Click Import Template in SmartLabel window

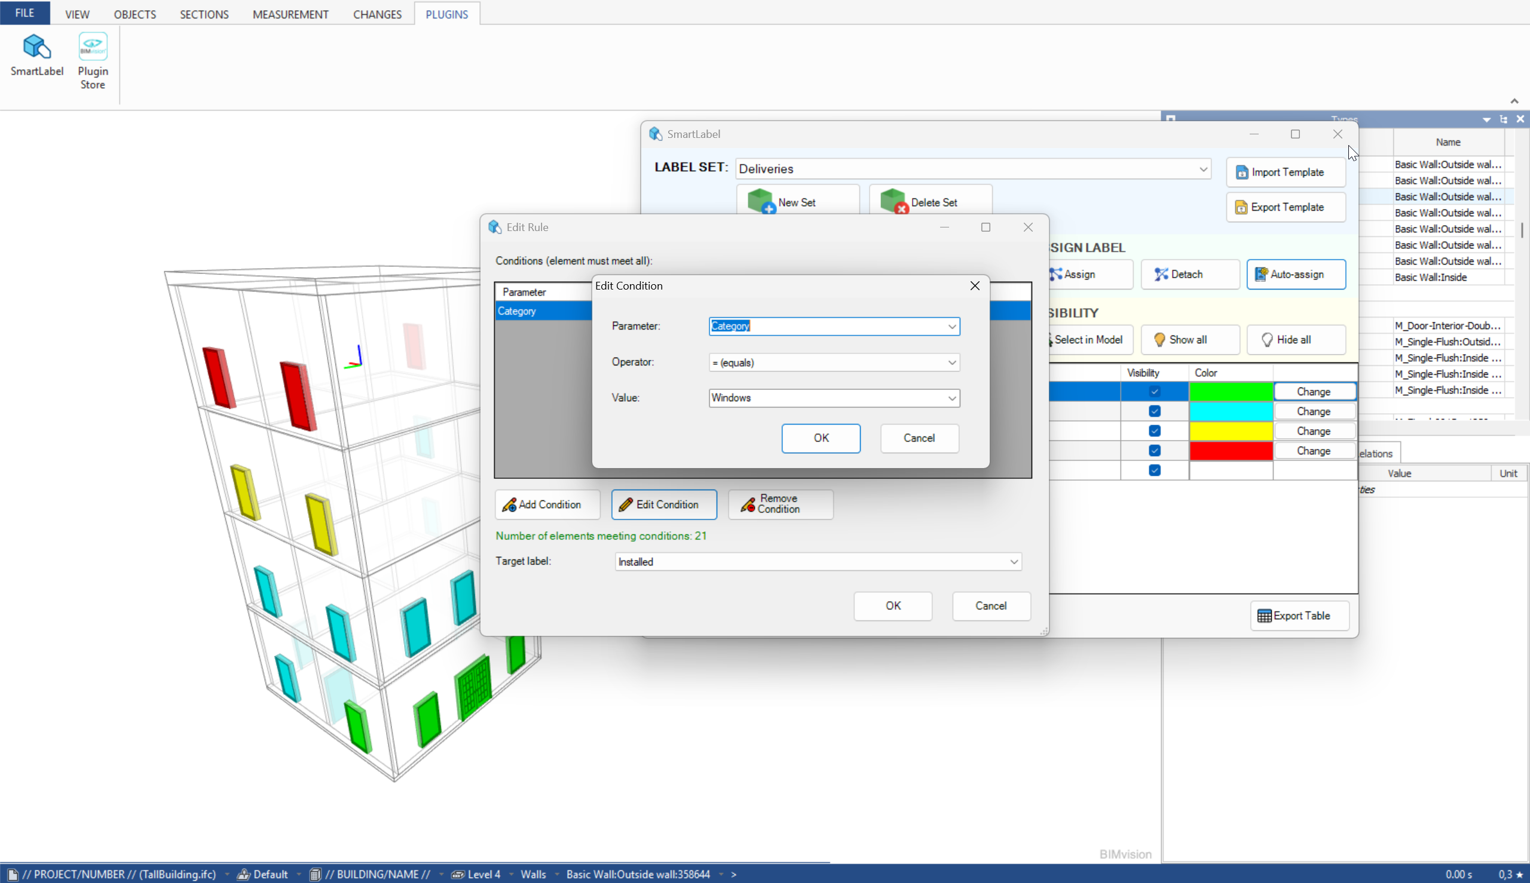(1286, 172)
